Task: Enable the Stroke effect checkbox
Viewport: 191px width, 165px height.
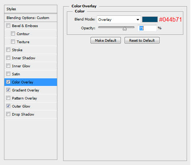Action: 8,50
